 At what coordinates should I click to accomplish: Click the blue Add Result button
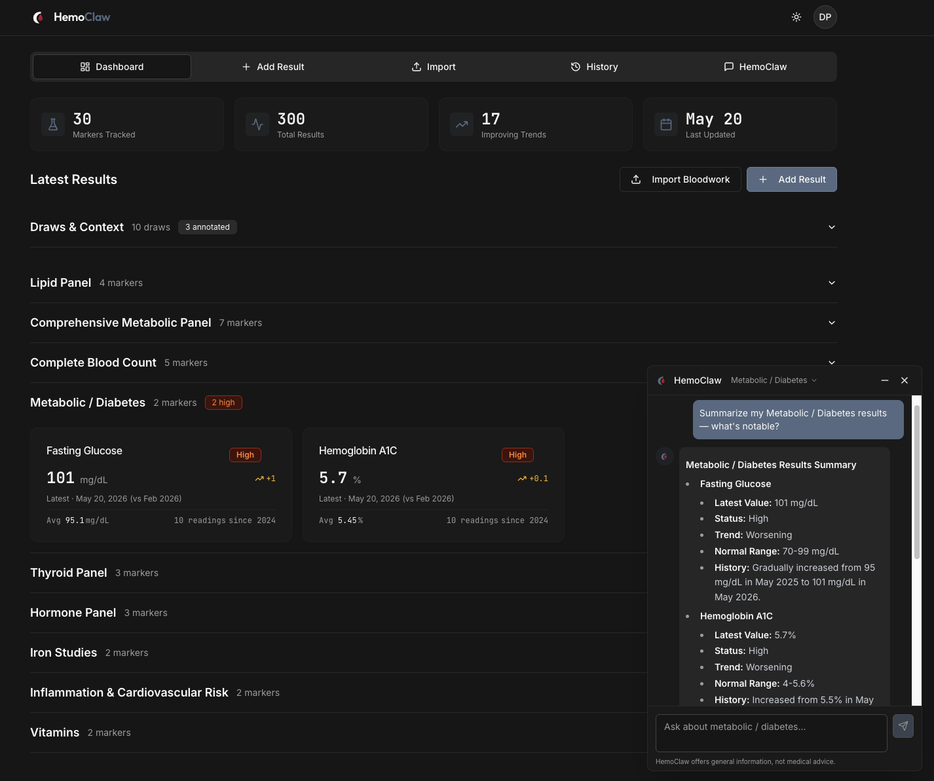(x=792, y=179)
